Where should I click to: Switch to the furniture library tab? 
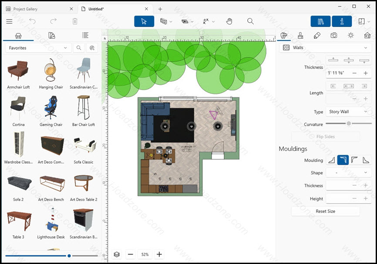point(18,36)
